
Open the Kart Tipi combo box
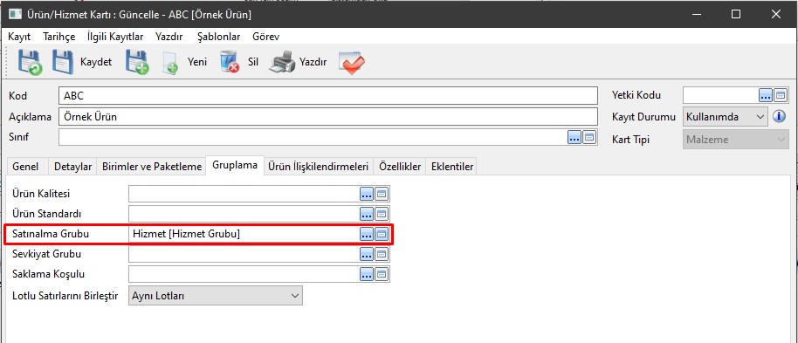(736, 140)
